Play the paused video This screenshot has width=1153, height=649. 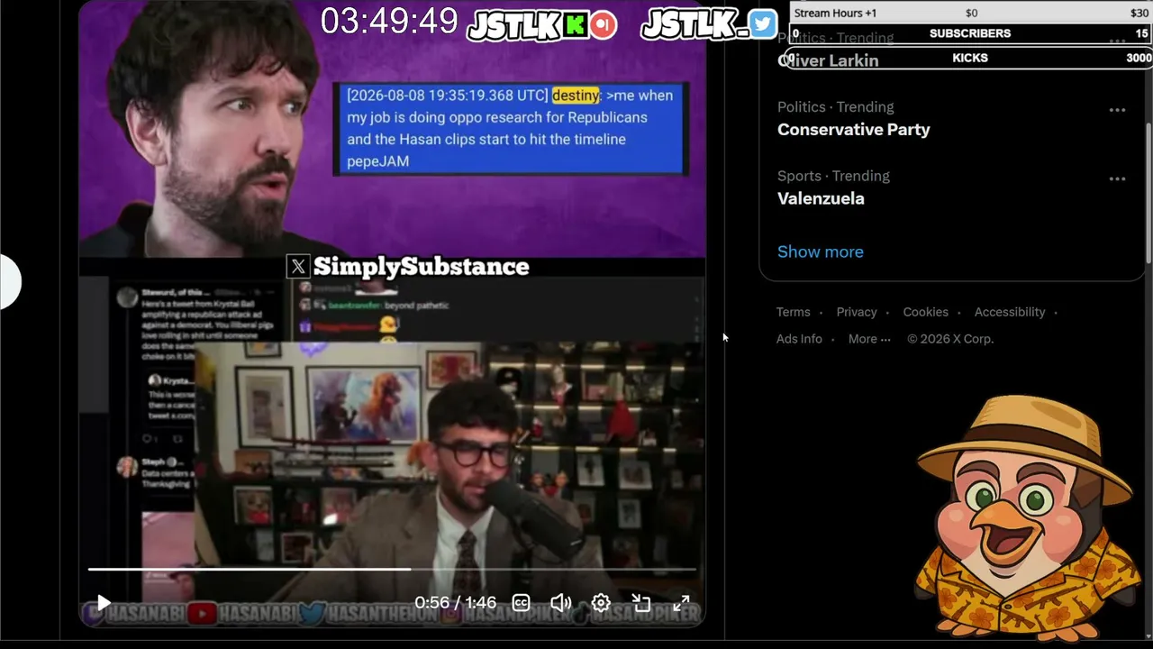pyautogui.click(x=104, y=603)
